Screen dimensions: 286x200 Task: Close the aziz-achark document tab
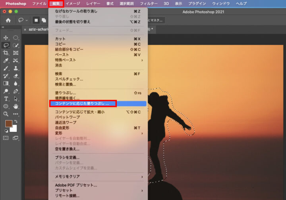(x=25, y=29)
